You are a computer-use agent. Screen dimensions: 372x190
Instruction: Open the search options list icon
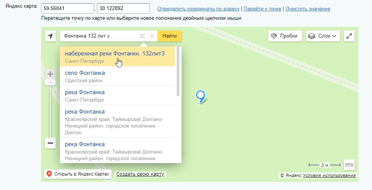click(142, 36)
